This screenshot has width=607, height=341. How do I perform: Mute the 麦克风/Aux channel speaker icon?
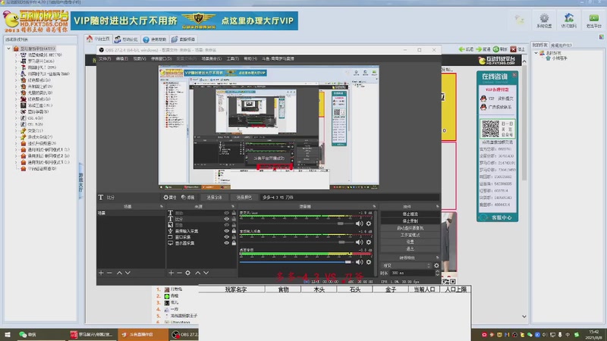[359, 224]
